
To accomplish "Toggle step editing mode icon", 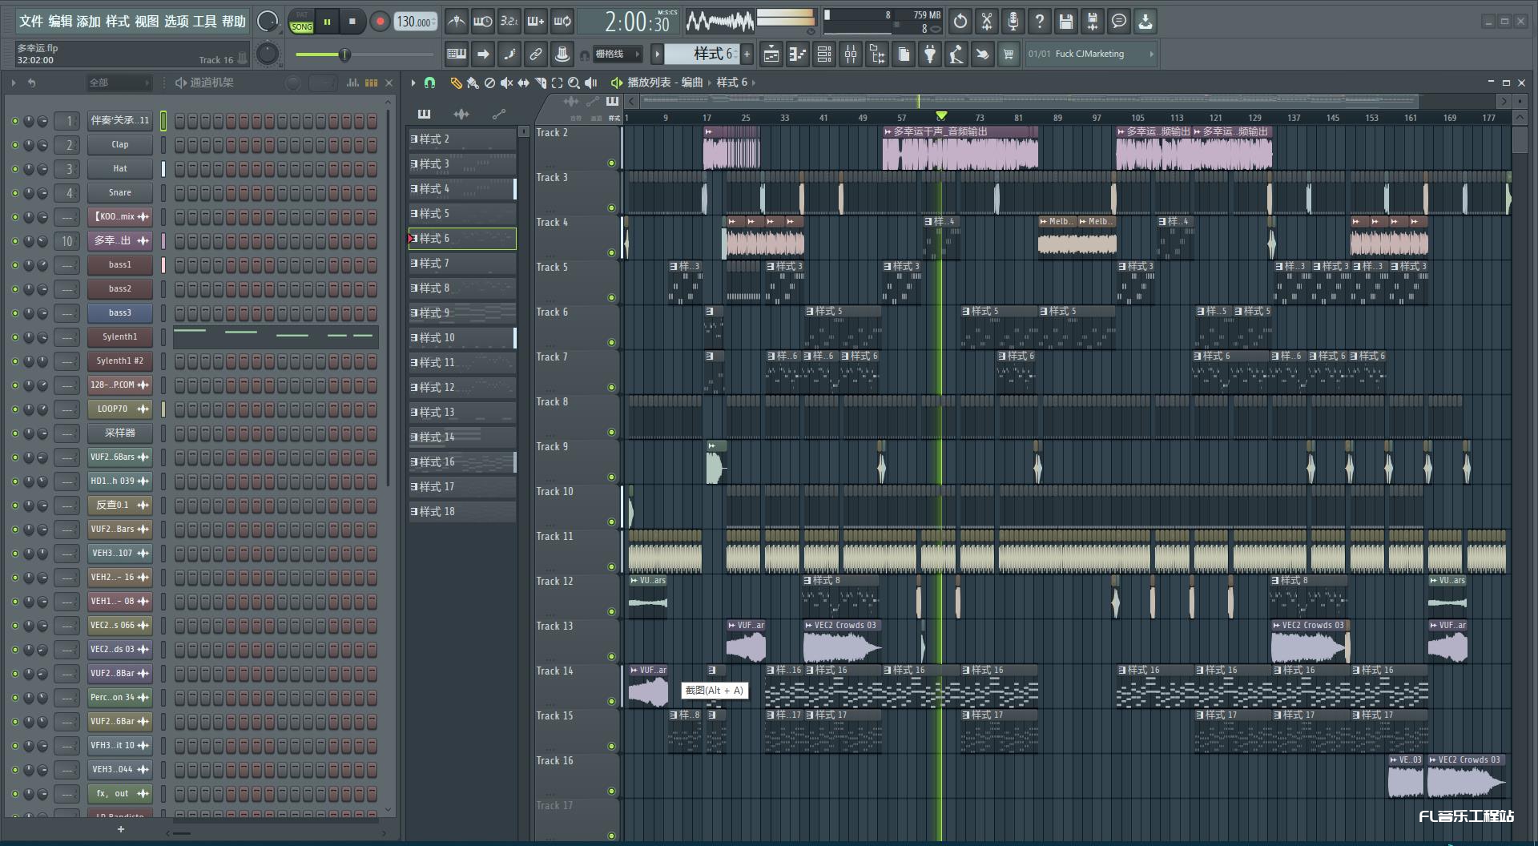I will [x=509, y=54].
